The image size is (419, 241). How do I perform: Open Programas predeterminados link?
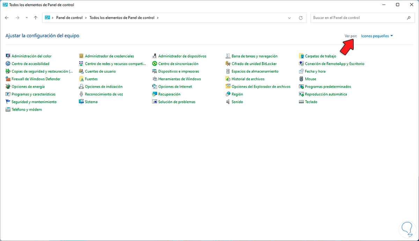point(328,87)
